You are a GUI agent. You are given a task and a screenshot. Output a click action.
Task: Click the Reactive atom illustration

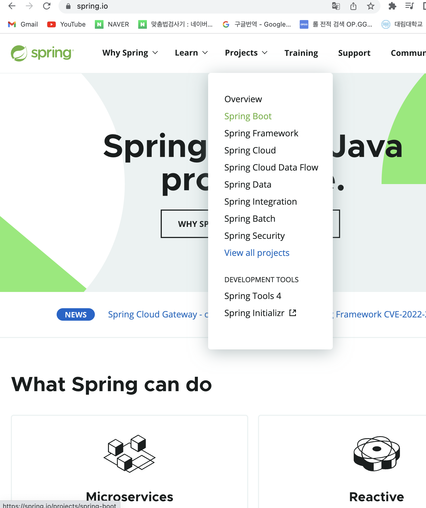coord(377,454)
